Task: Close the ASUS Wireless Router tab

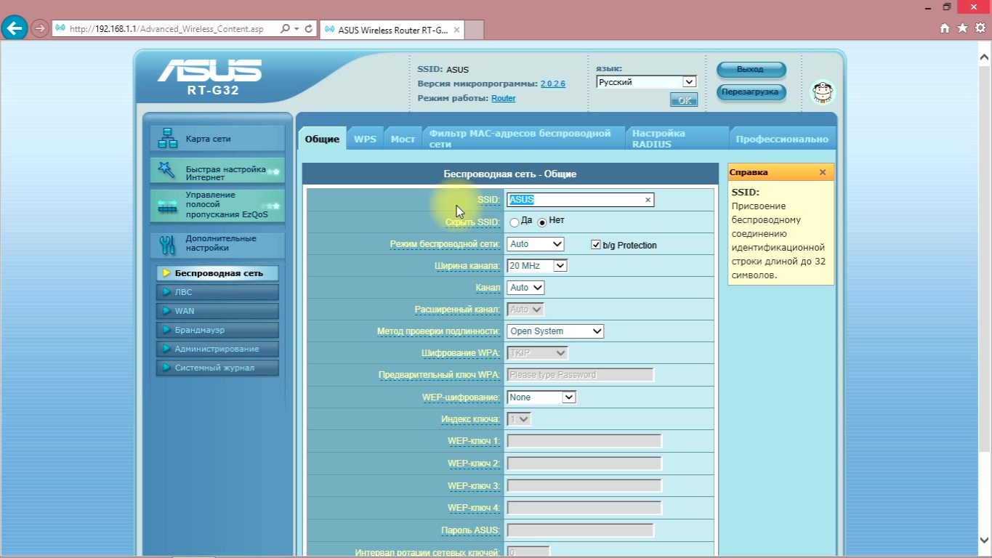Action: 456,30
